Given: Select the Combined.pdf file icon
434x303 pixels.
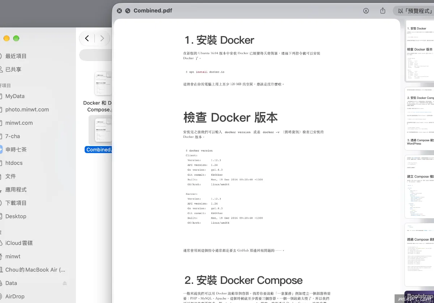Looking at the screenshot, I should pyautogui.click(x=103, y=130).
